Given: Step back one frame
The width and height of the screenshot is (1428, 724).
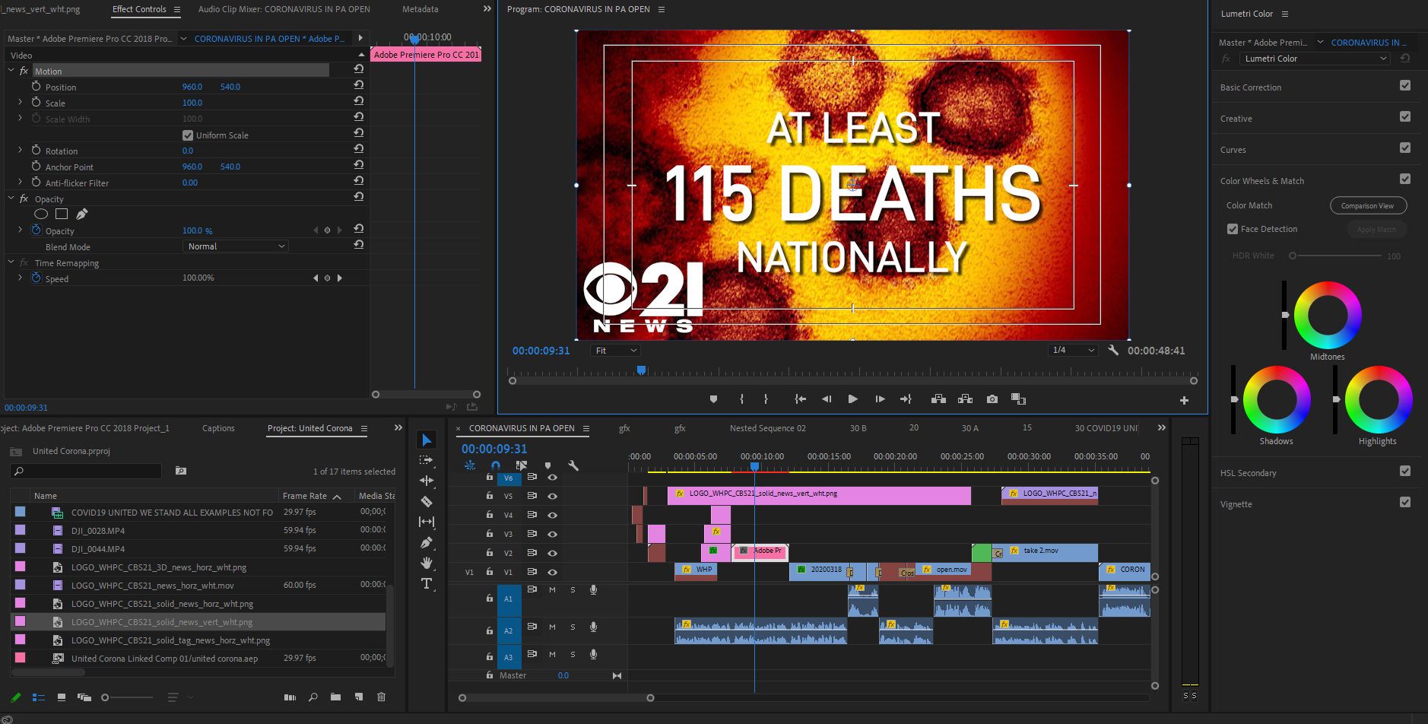Looking at the screenshot, I should click(827, 399).
